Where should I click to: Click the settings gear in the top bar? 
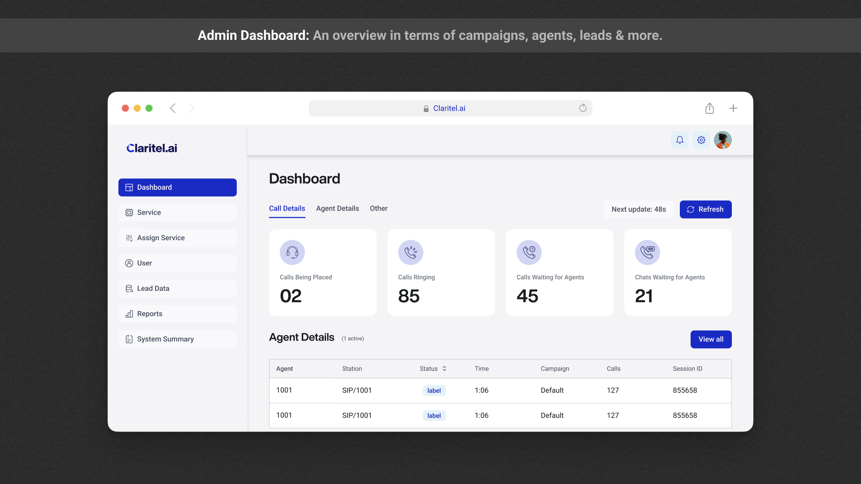click(701, 140)
